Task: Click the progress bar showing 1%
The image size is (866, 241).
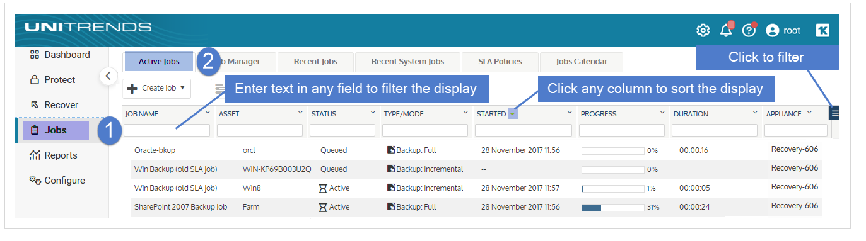Action: point(612,189)
